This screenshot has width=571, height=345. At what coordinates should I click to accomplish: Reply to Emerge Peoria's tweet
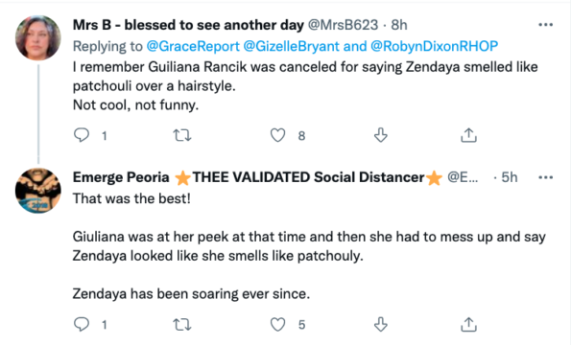(x=82, y=324)
